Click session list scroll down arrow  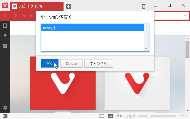146,49
